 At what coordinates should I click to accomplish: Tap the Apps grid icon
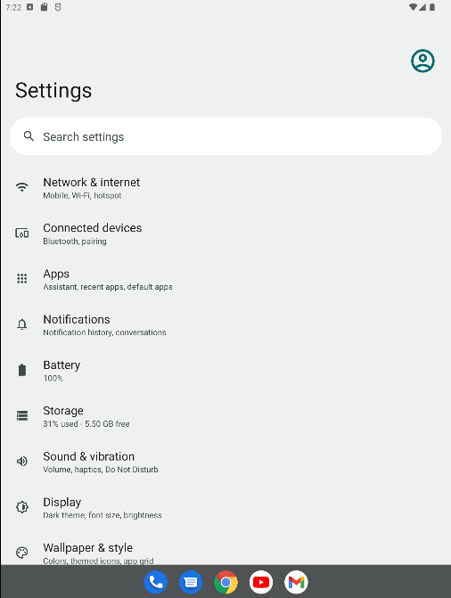point(22,278)
